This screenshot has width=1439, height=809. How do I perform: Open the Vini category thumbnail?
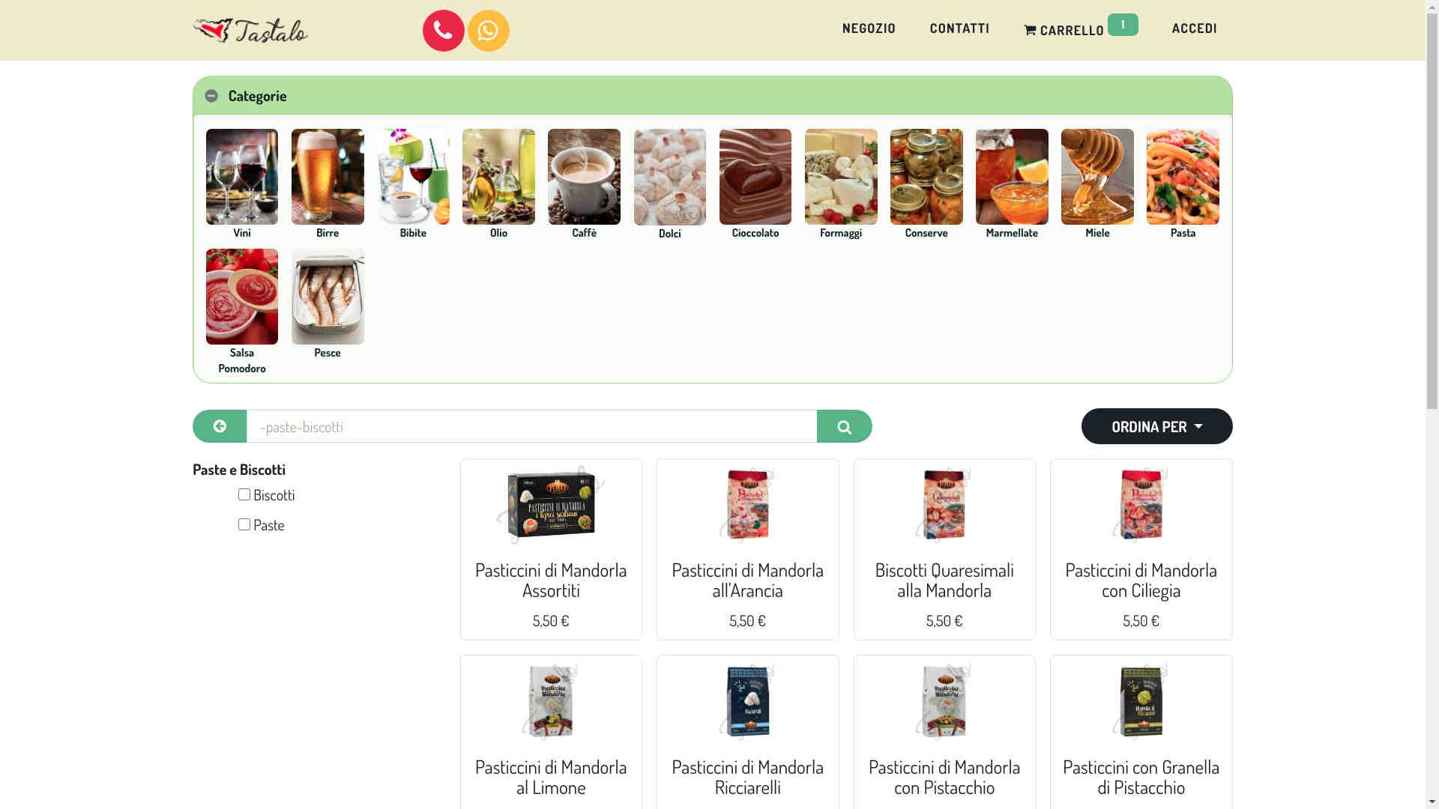coord(242,177)
